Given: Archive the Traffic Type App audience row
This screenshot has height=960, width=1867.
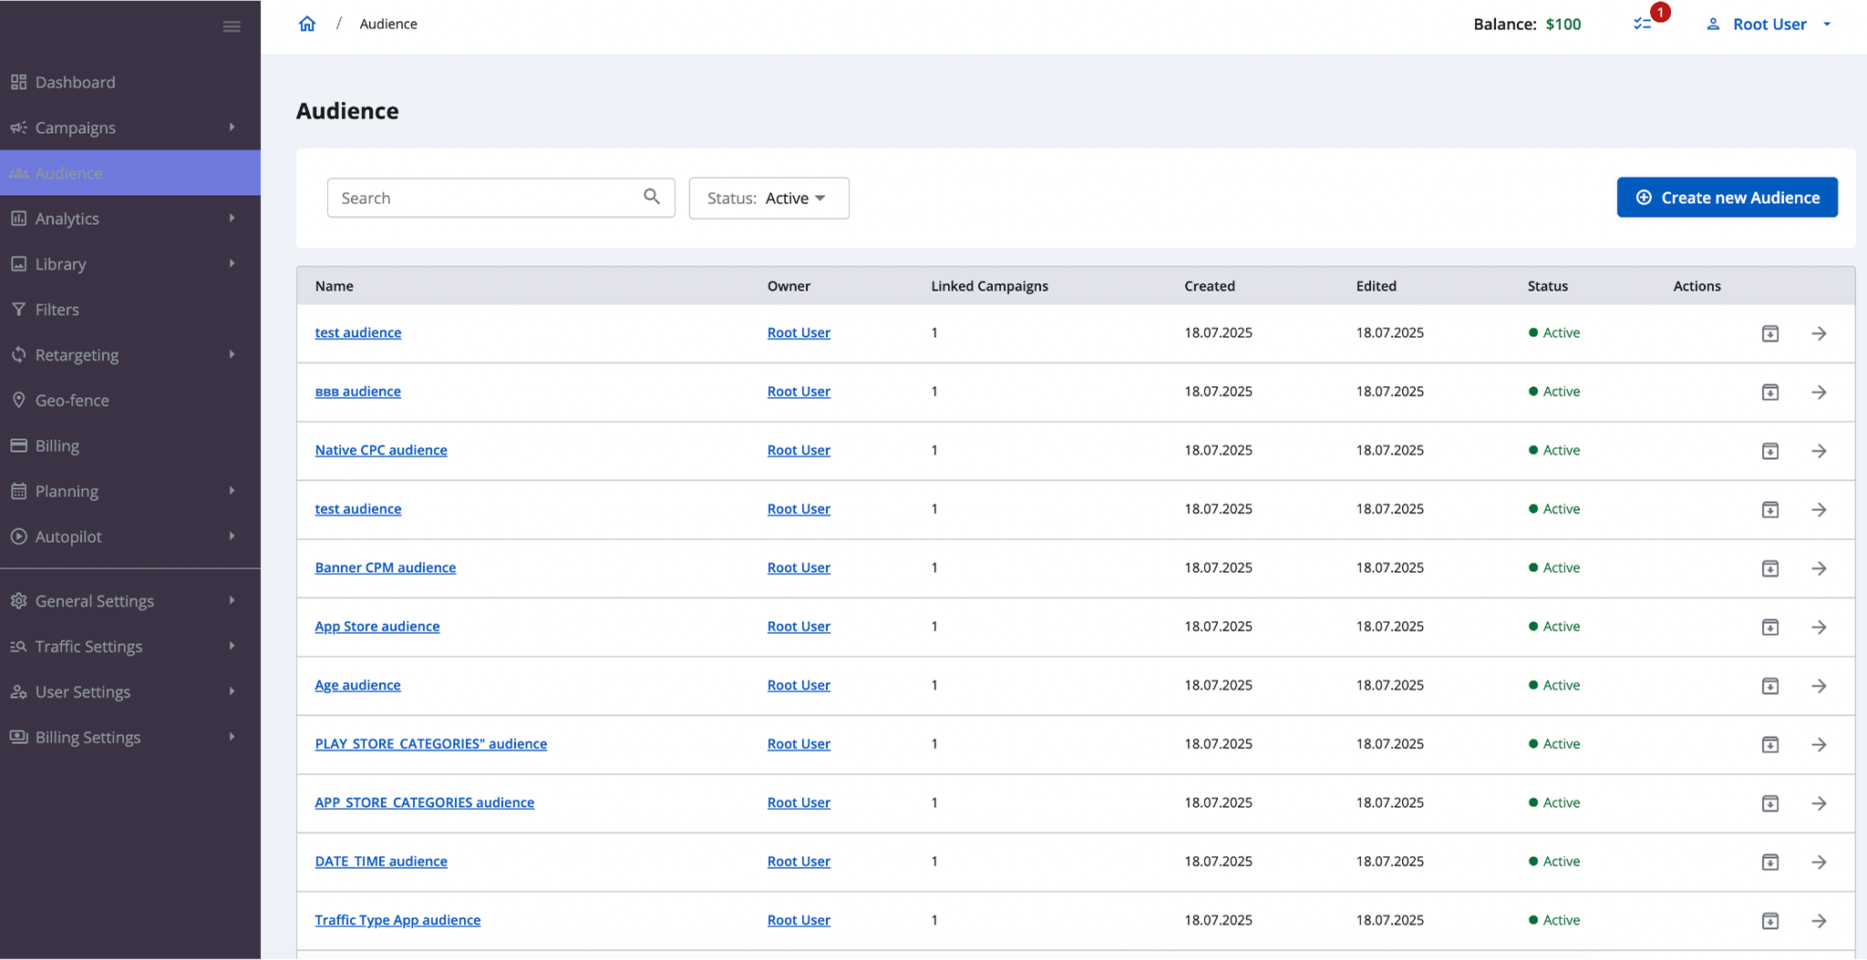Looking at the screenshot, I should [x=1770, y=921].
